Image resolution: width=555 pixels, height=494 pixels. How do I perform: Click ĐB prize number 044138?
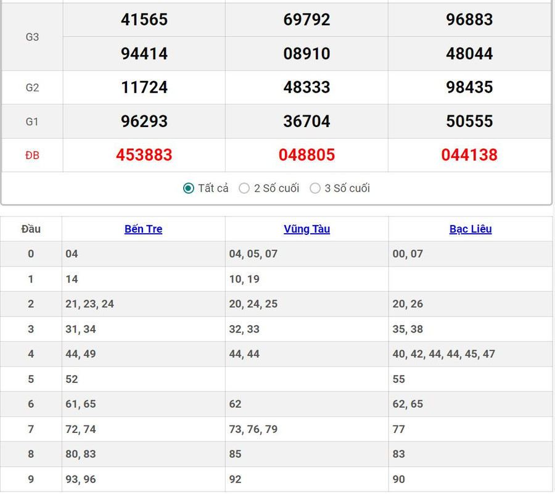[469, 155]
